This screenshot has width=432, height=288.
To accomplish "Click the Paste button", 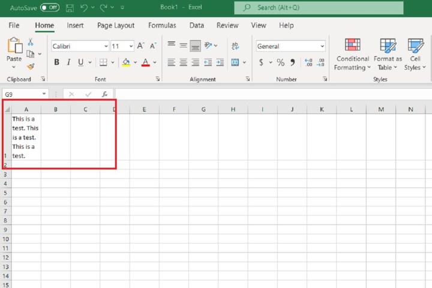I will [x=14, y=50].
